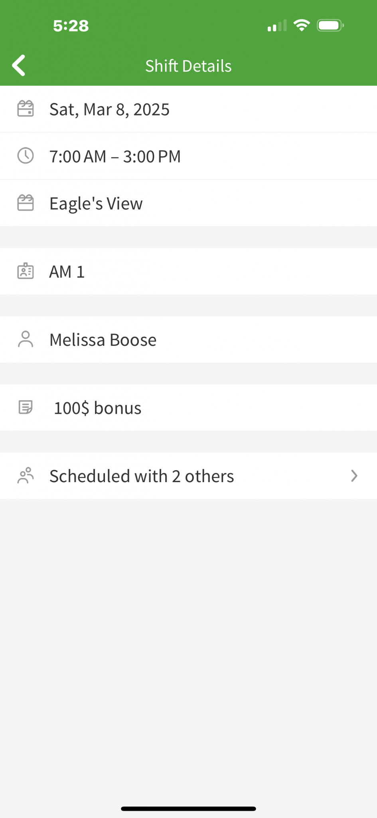Tap the Shift Details header title
377x818 pixels.
188,66
